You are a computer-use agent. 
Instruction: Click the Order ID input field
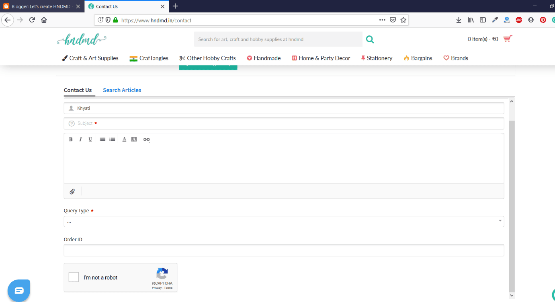tap(284, 250)
